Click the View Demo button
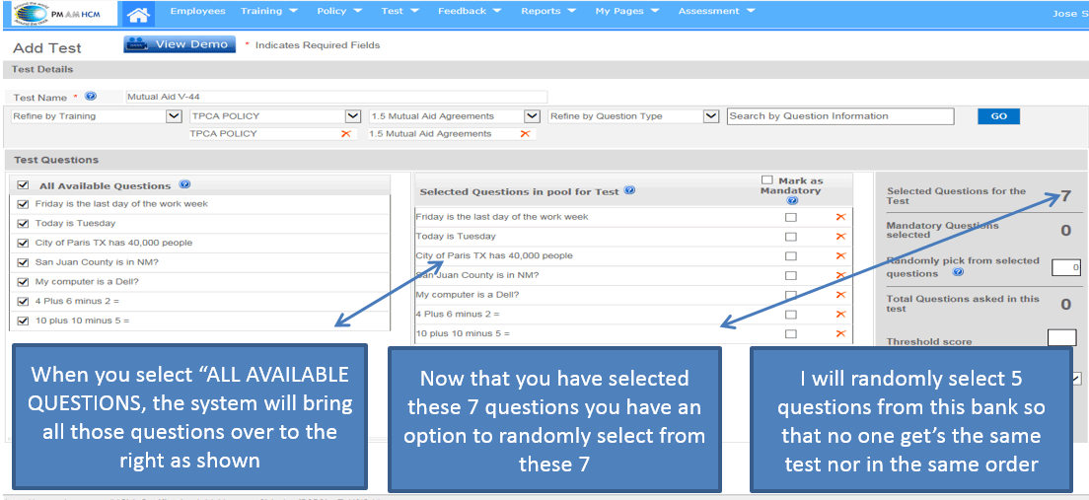This screenshot has width=1089, height=500. click(180, 44)
